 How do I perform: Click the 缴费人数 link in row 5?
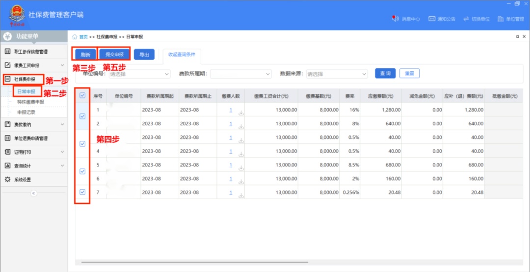(x=231, y=165)
